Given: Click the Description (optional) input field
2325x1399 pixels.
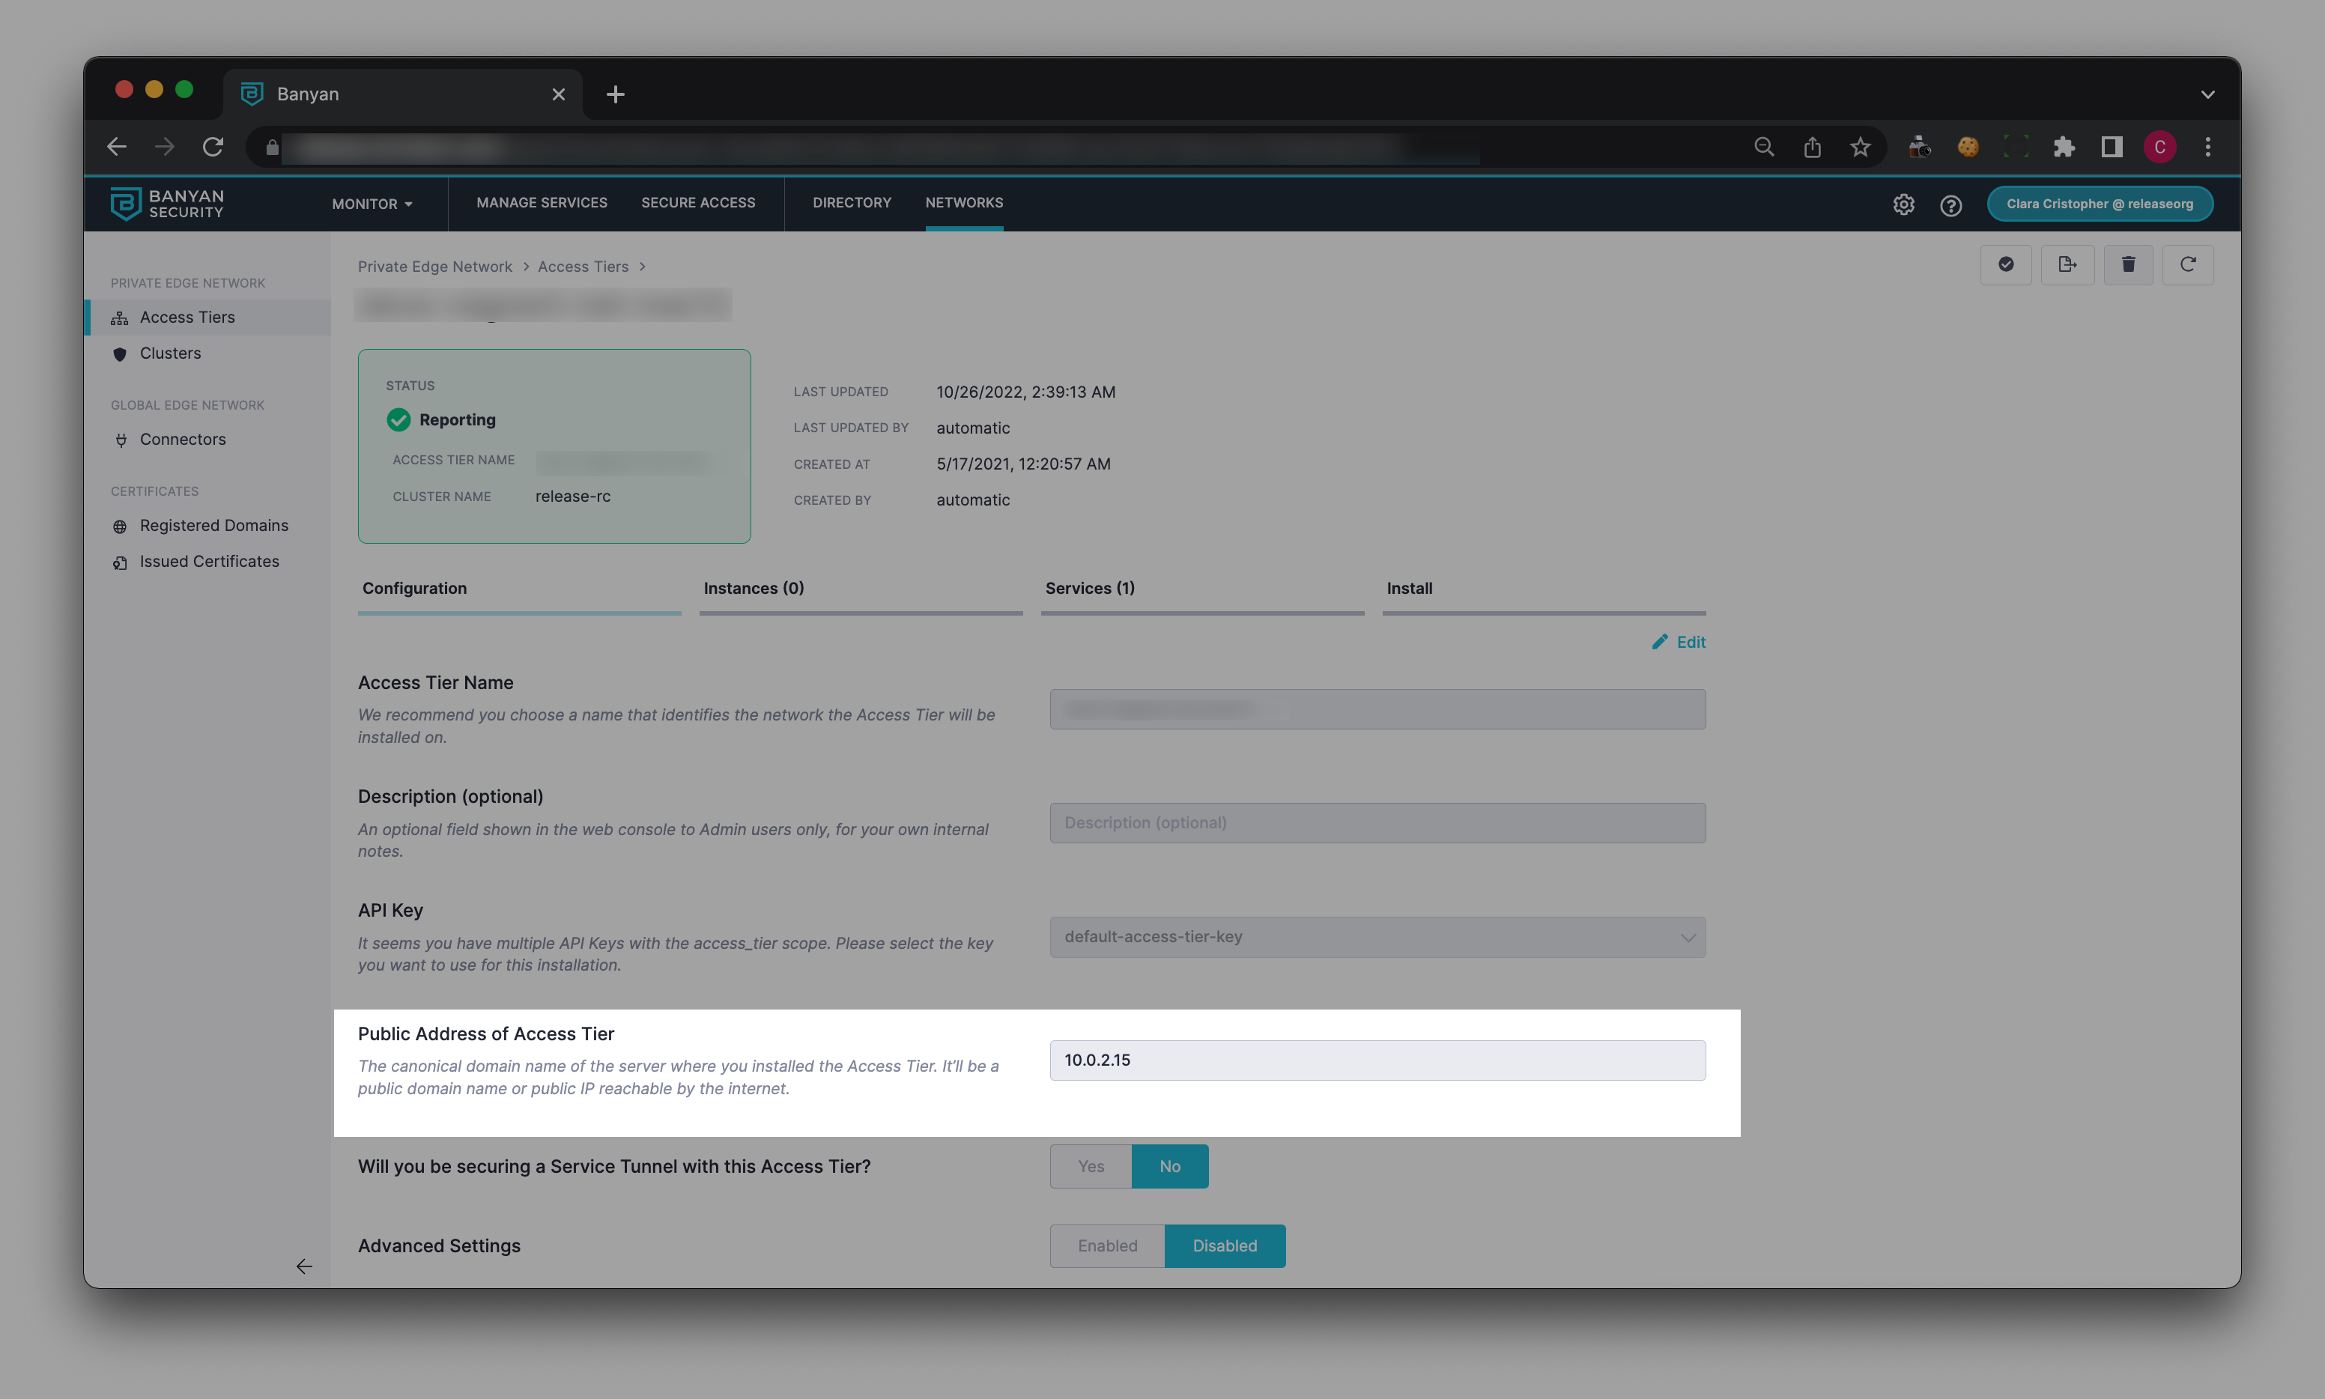Looking at the screenshot, I should (x=1377, y=823).
